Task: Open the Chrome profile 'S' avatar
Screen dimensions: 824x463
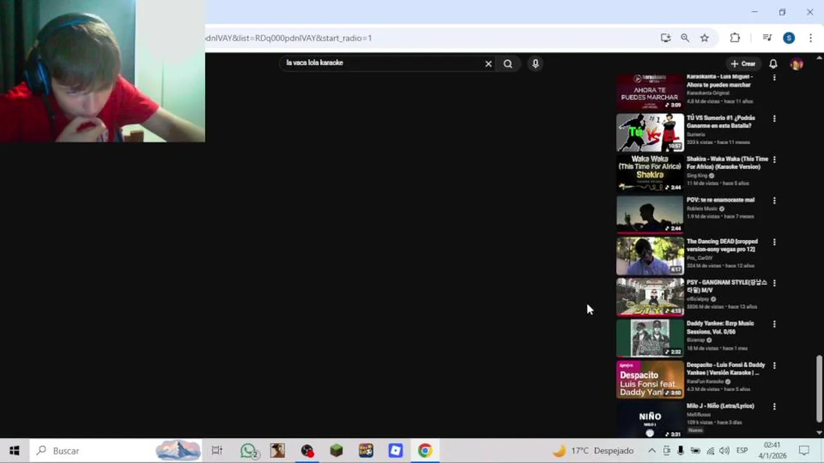Action: click(x=789, y=38)
